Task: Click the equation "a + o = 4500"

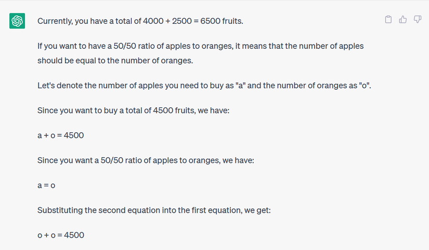Action: click(60, 135)
